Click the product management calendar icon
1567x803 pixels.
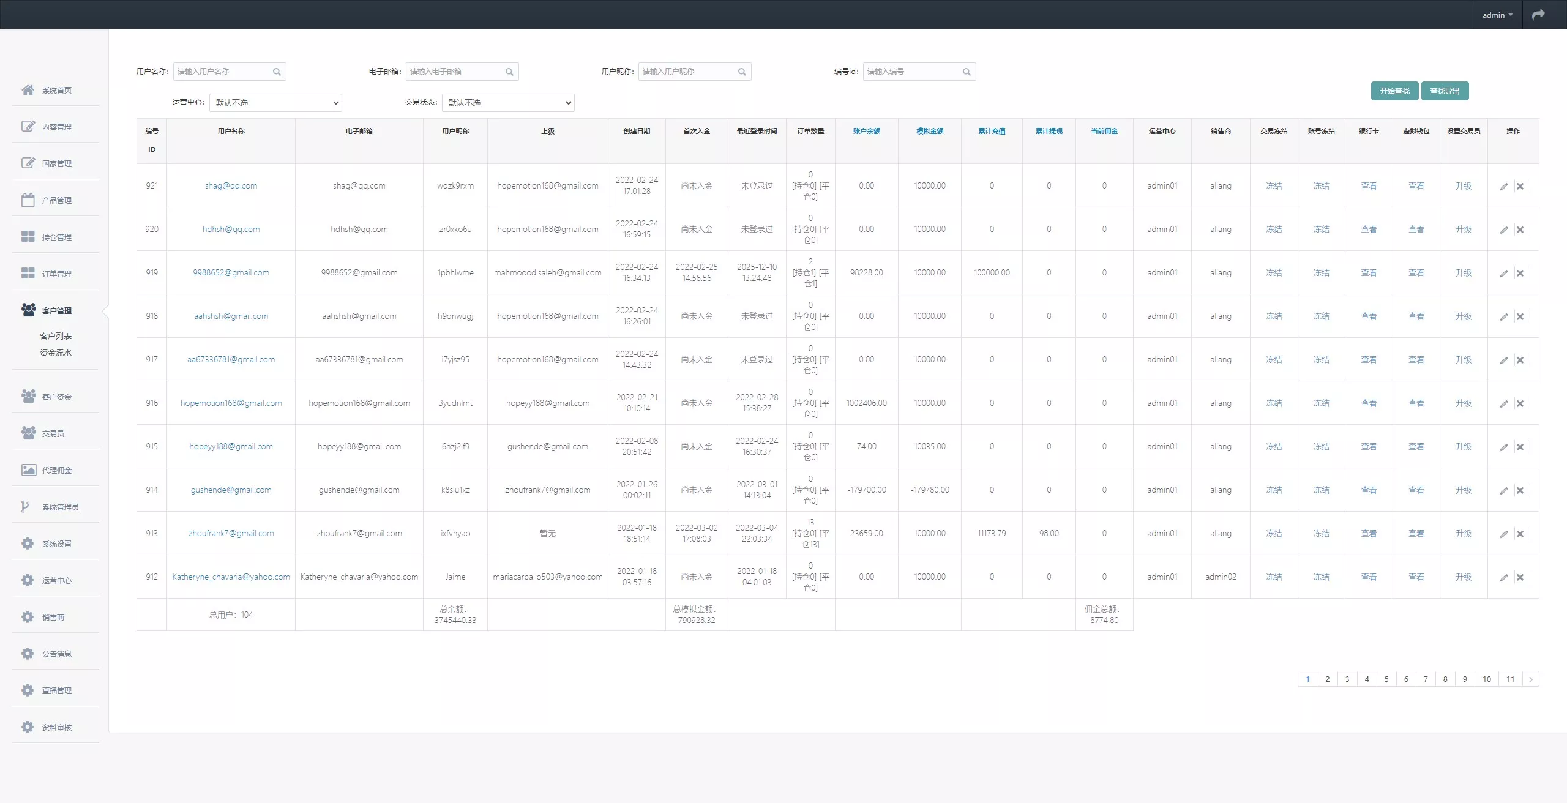[x=28, y=200]
